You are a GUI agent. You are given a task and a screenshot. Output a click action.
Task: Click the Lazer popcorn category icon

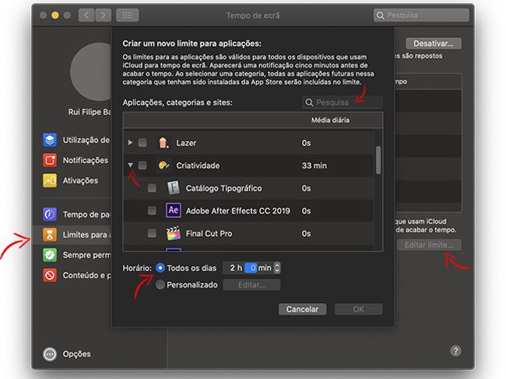[163, 143]
